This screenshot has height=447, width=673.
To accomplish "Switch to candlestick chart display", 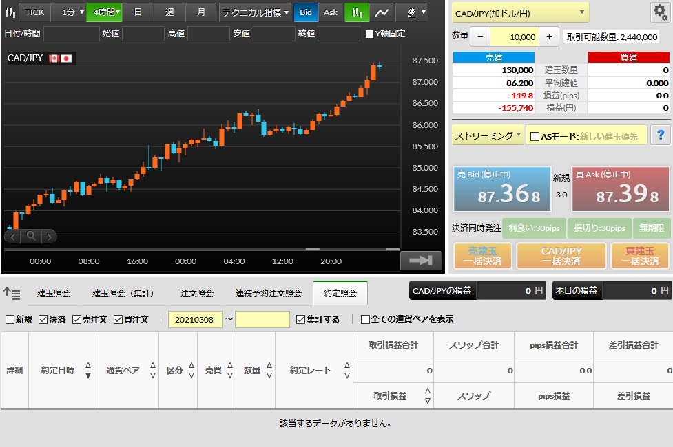I will point(357,12).
